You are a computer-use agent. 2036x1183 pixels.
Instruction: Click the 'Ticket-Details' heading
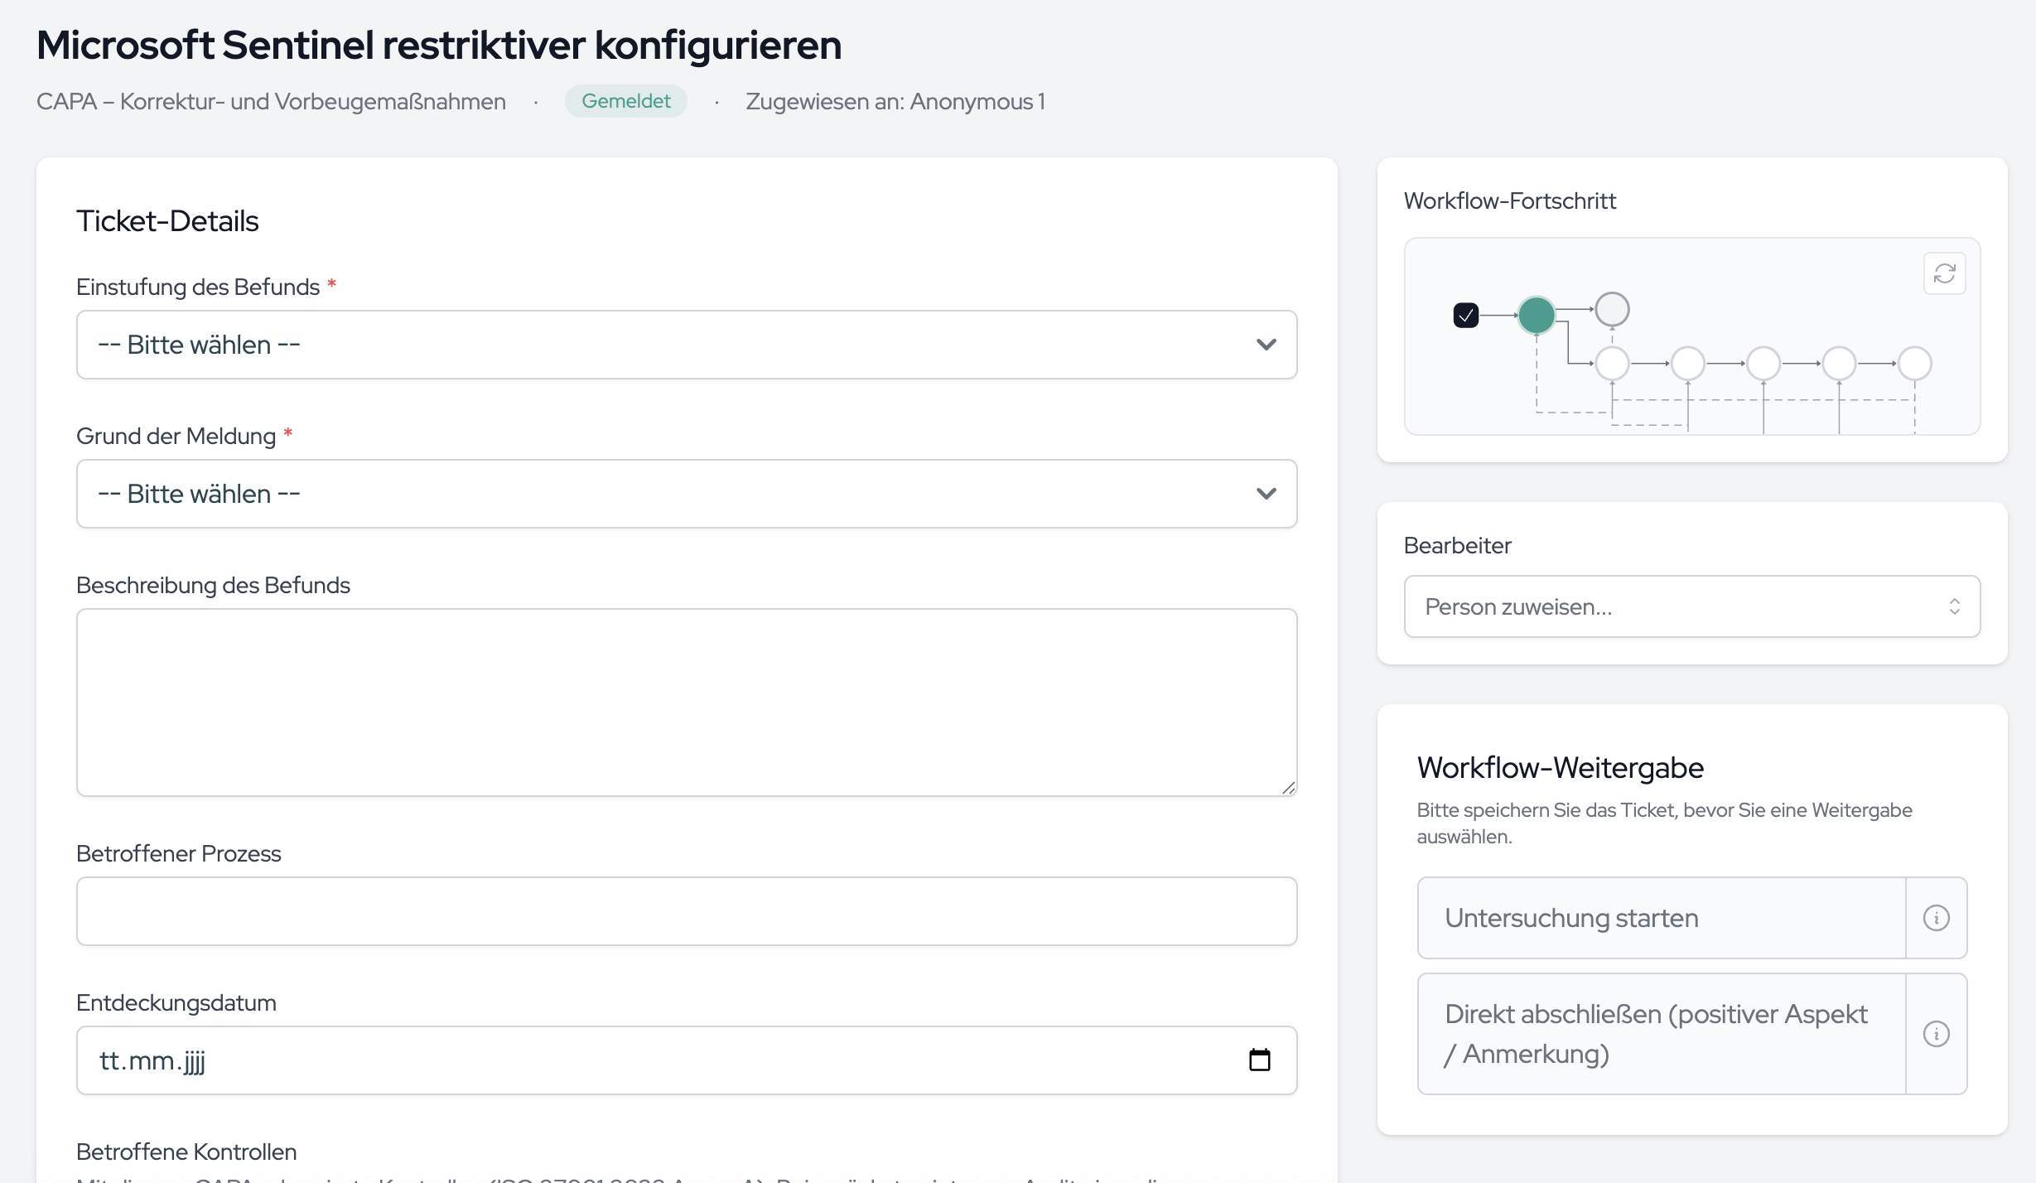167,221
